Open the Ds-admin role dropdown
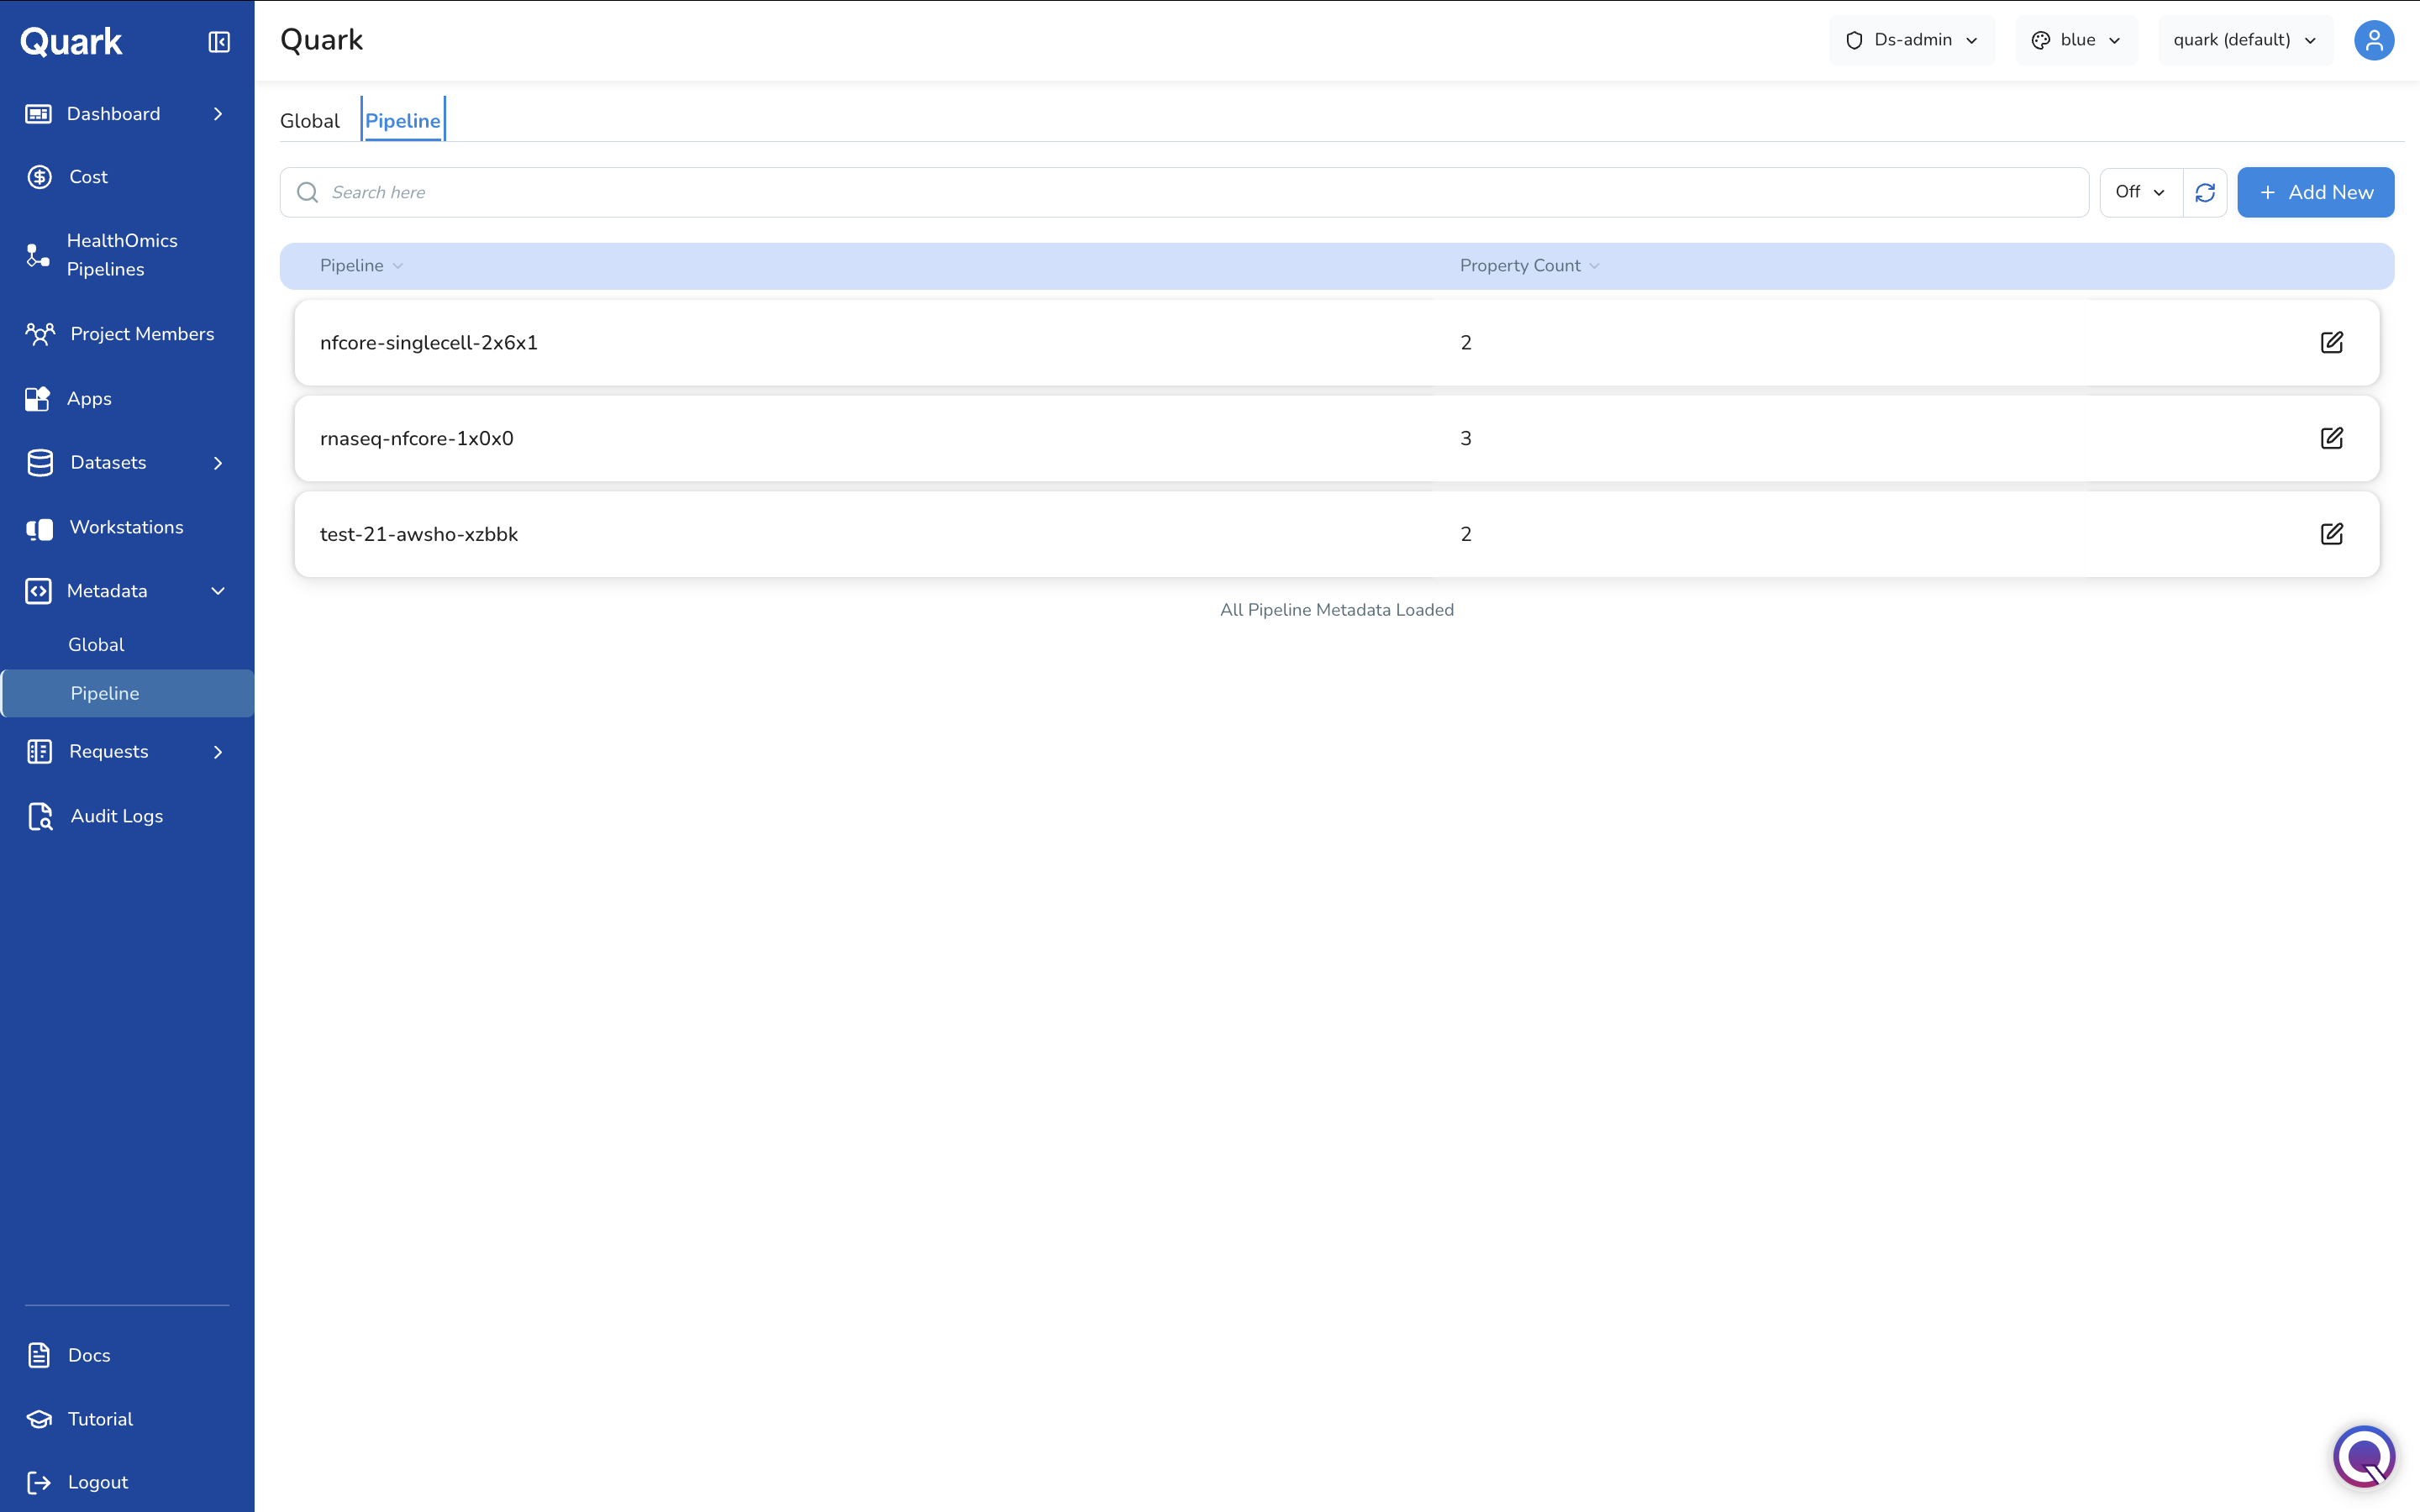 (x=1911, y=40)
